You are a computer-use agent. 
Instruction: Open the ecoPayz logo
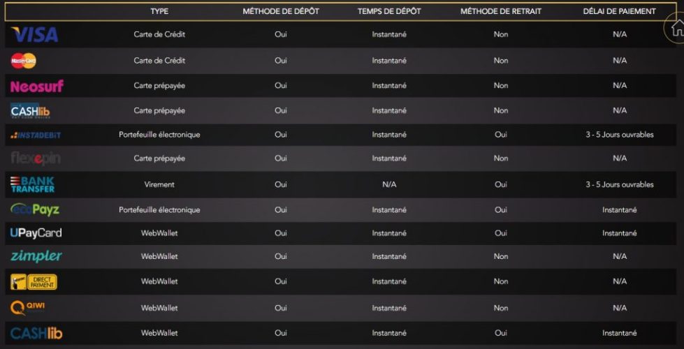pos(35,209)
